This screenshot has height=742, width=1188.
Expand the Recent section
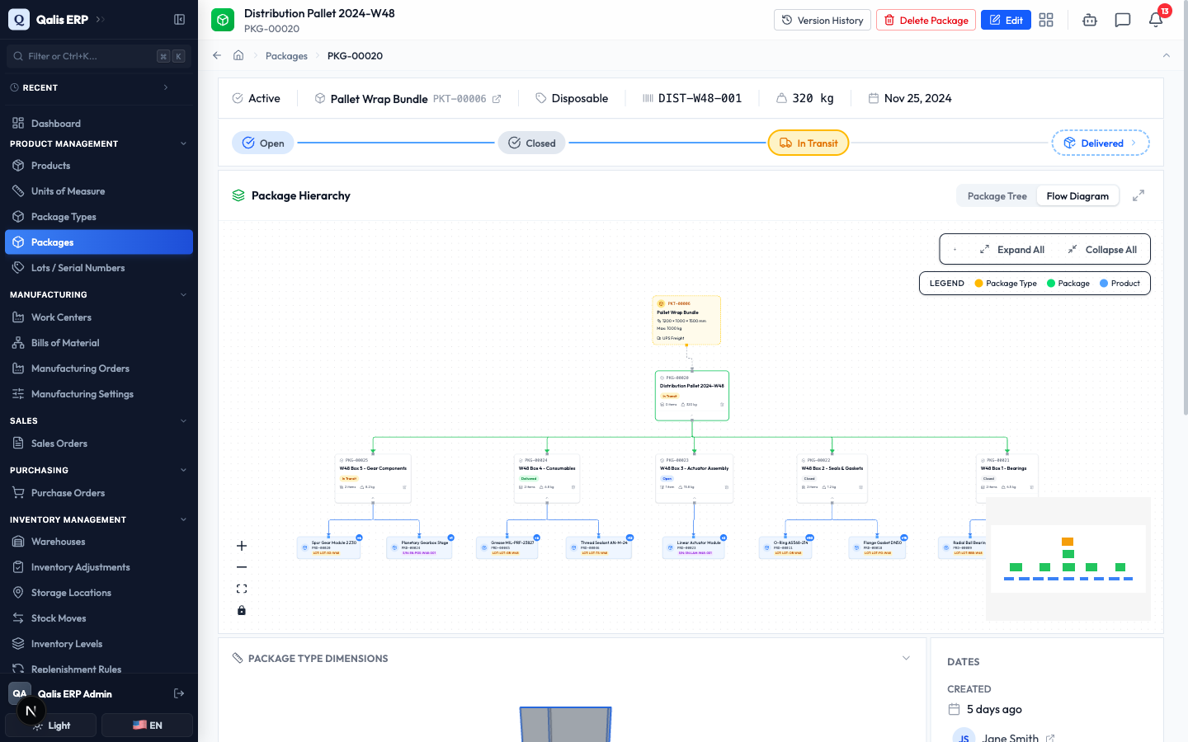pos(166,87)
